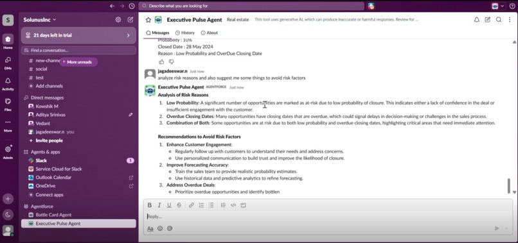Switch to the Messages tab
This screenshot has width=518, height=243.
pyautogui.click(x=157, y=33)
